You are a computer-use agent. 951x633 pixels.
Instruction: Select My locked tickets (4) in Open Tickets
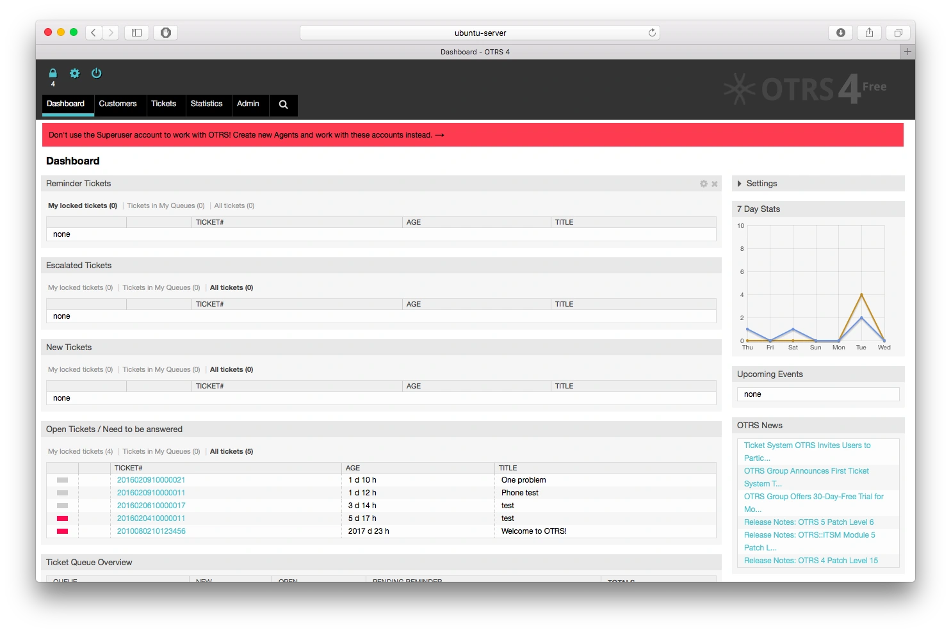click(81, 452)
